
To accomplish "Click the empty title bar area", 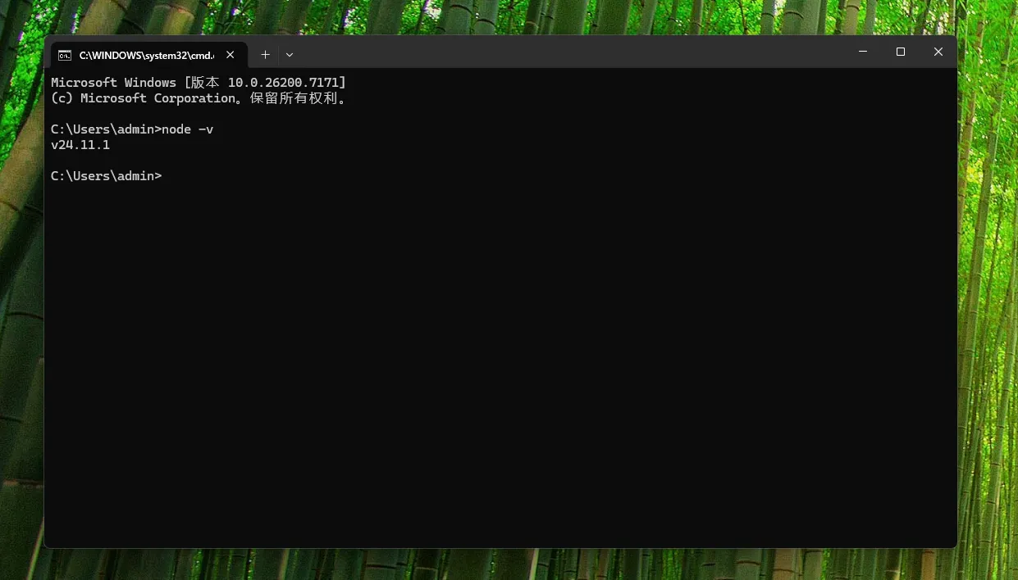I will pos(574,52).
